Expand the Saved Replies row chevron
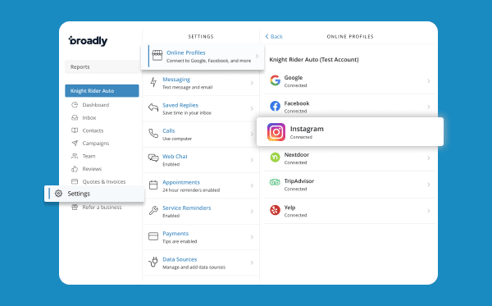The height and width of the screenshot is (306, 492). 252,108
